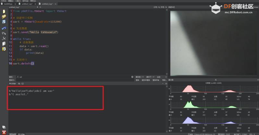The image size is (259, 135).
Task: Undo the last edit with the blue arrow
Action: click(x=4, y=28)
